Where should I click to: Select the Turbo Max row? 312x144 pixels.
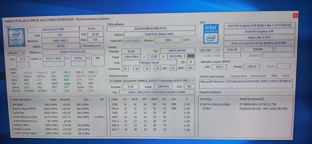[58, 113]
